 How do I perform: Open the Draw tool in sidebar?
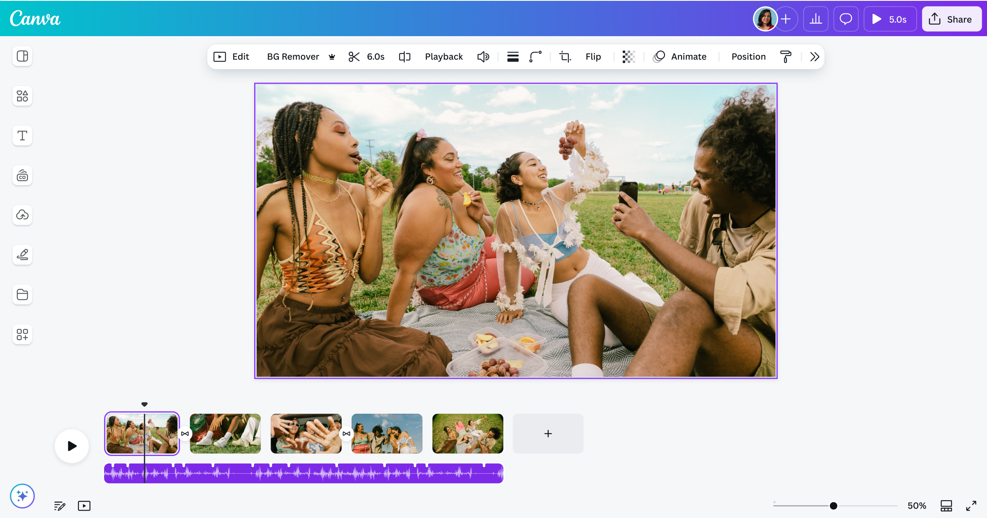(x=22, y=255)
